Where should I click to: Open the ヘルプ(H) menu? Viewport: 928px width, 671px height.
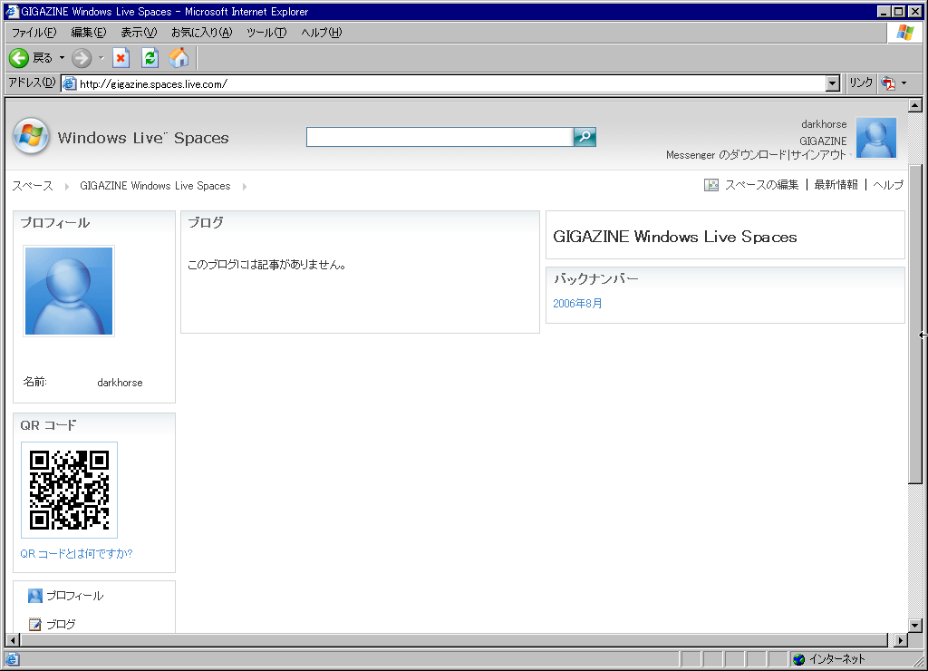322,33
